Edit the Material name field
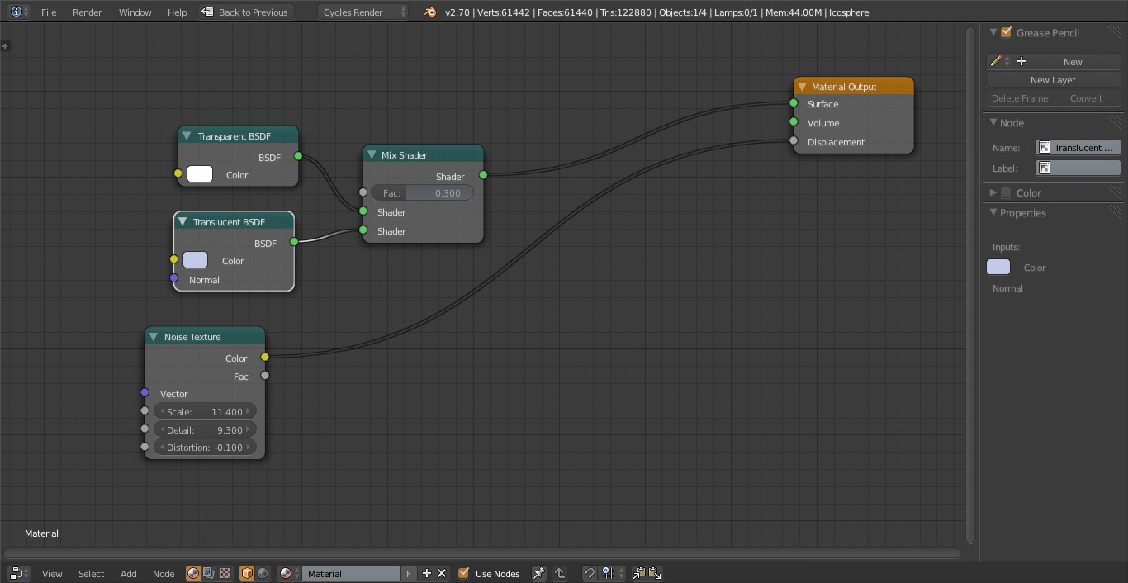Viewport: 1128px width, 583px height. point(352,573)
